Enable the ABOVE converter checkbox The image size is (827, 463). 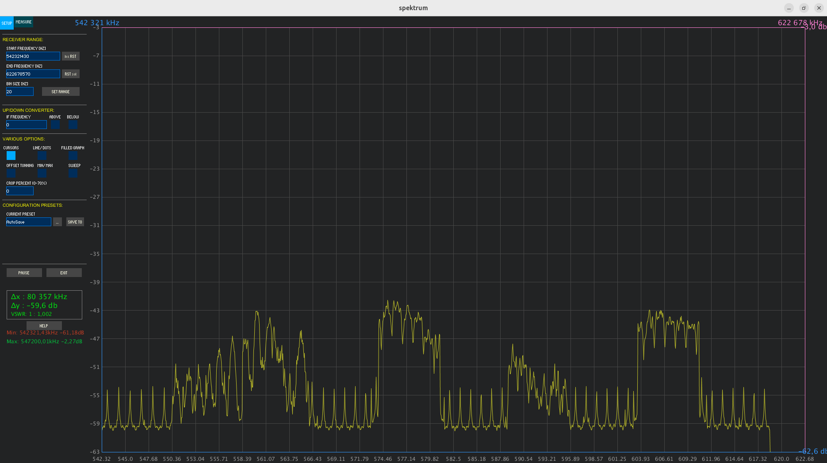55,125
